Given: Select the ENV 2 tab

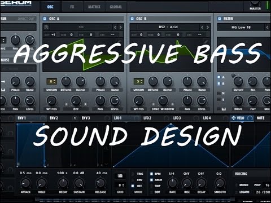Looking at the screenshot, I should (54, 118).
